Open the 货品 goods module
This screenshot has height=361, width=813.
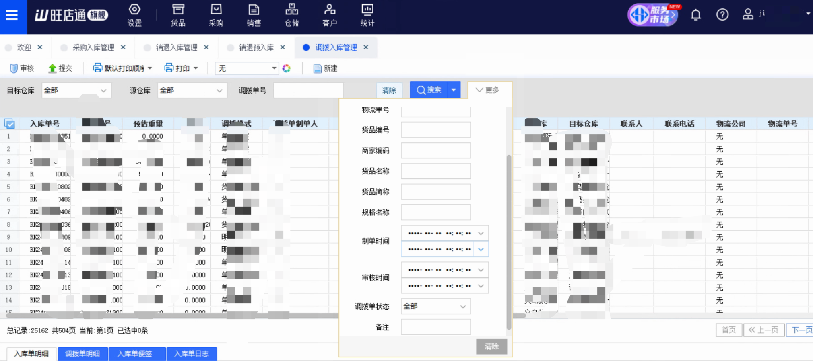(x=178, y=15)
